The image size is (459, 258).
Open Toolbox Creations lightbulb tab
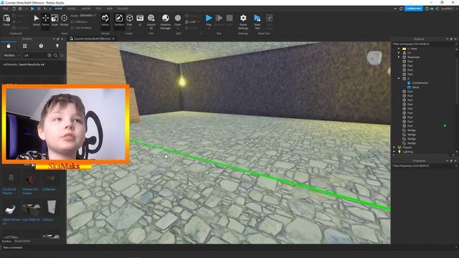click(x=57, y=46)
